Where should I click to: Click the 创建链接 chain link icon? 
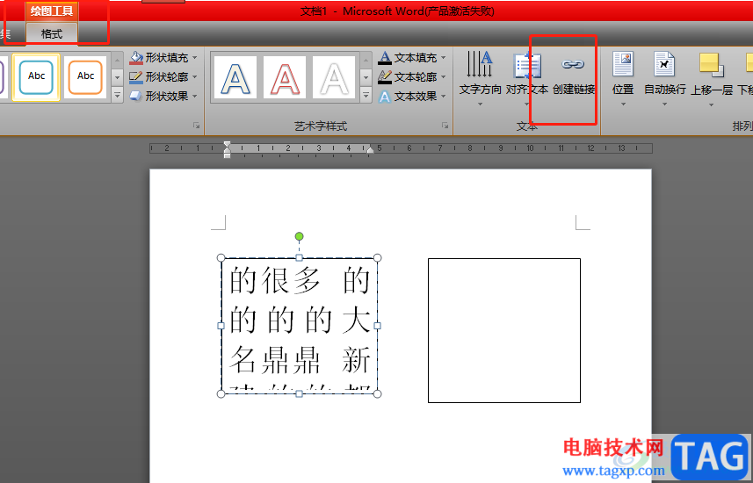click(574, 64)
